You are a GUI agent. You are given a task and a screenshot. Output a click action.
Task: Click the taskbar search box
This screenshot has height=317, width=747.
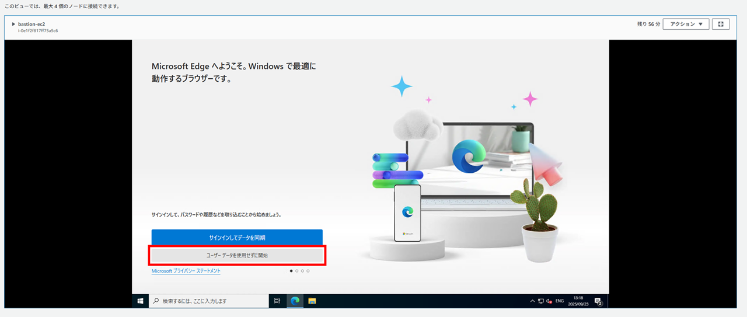pos(209,301)
